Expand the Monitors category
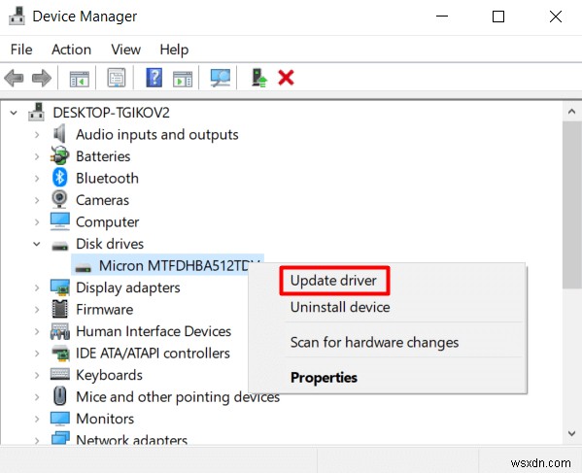This screenshot has width=582, height=473. click(x=37, y=419)
